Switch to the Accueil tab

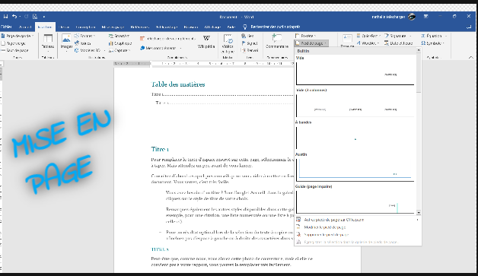25,27
